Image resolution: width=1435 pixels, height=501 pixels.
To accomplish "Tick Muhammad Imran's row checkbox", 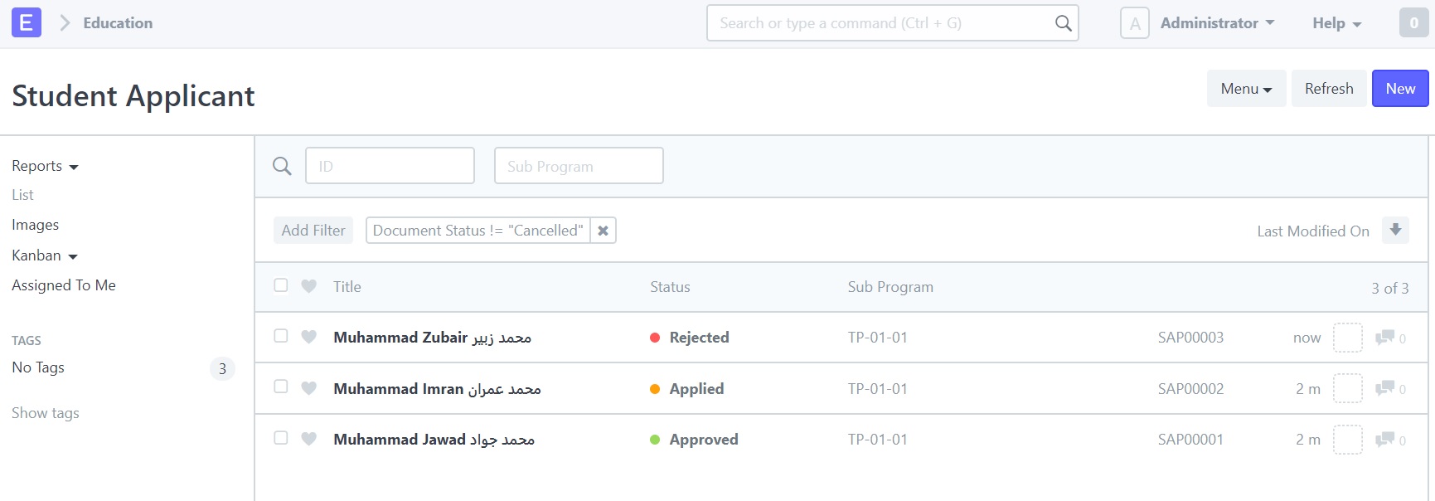I will click(x=280, y=388).
